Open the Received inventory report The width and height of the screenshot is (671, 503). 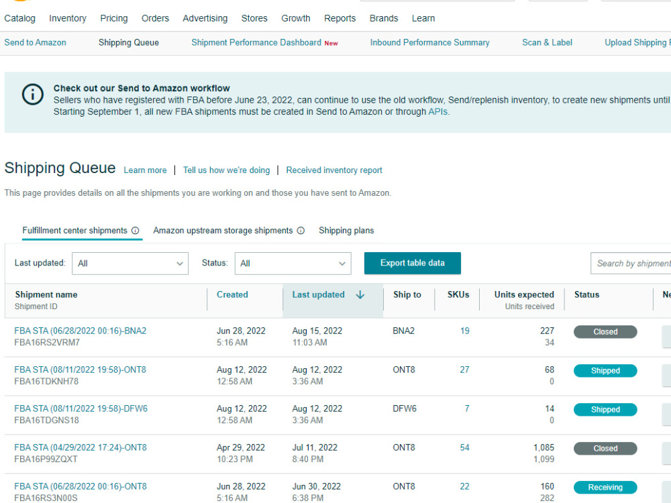coord(334,170)
